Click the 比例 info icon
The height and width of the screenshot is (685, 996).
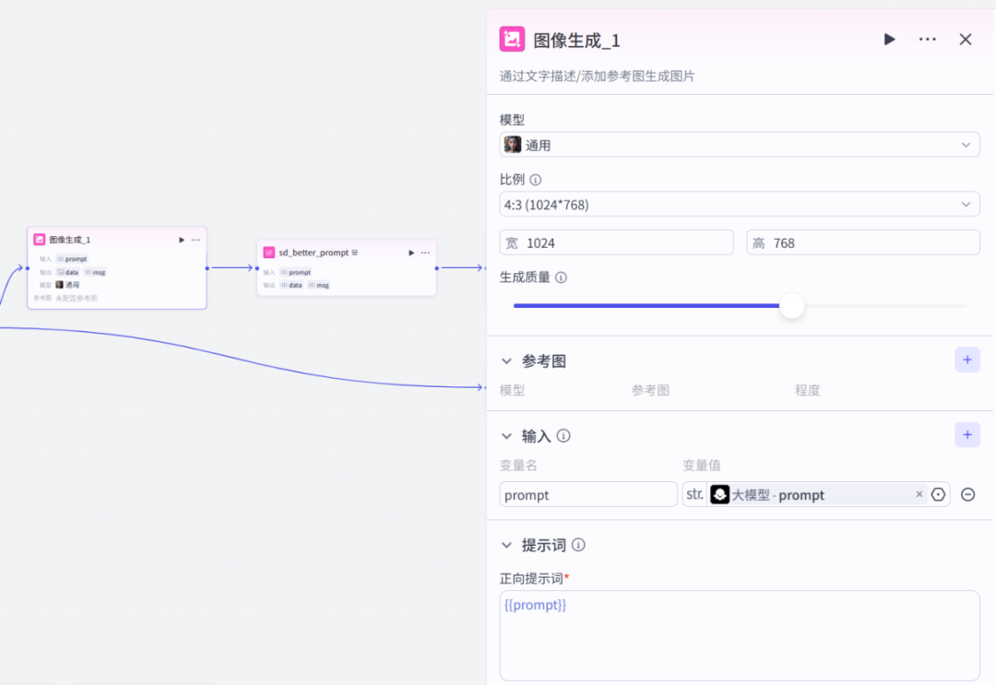tap(537, 180)
